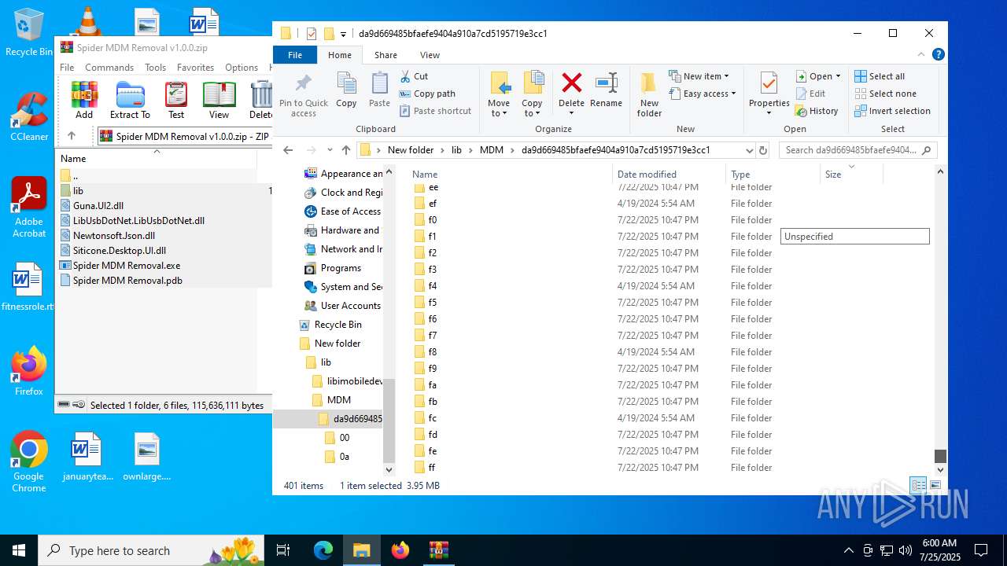Refresh the Explorer folder view
This screenshot has height=566, width=1007.
click(762, 150)
